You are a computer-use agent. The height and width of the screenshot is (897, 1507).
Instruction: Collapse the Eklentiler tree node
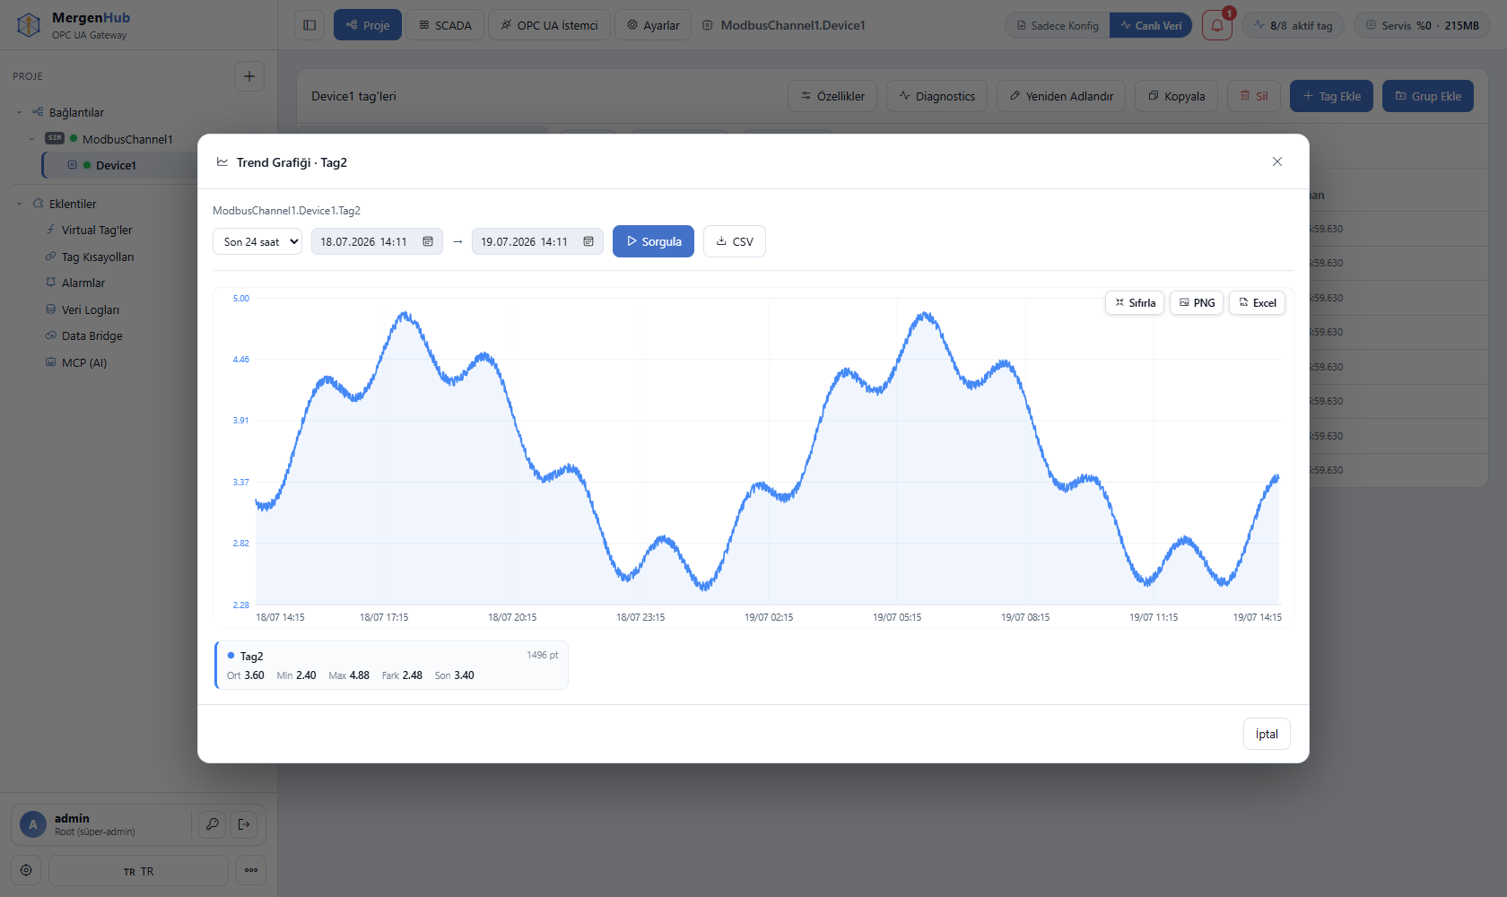[19, 204]
